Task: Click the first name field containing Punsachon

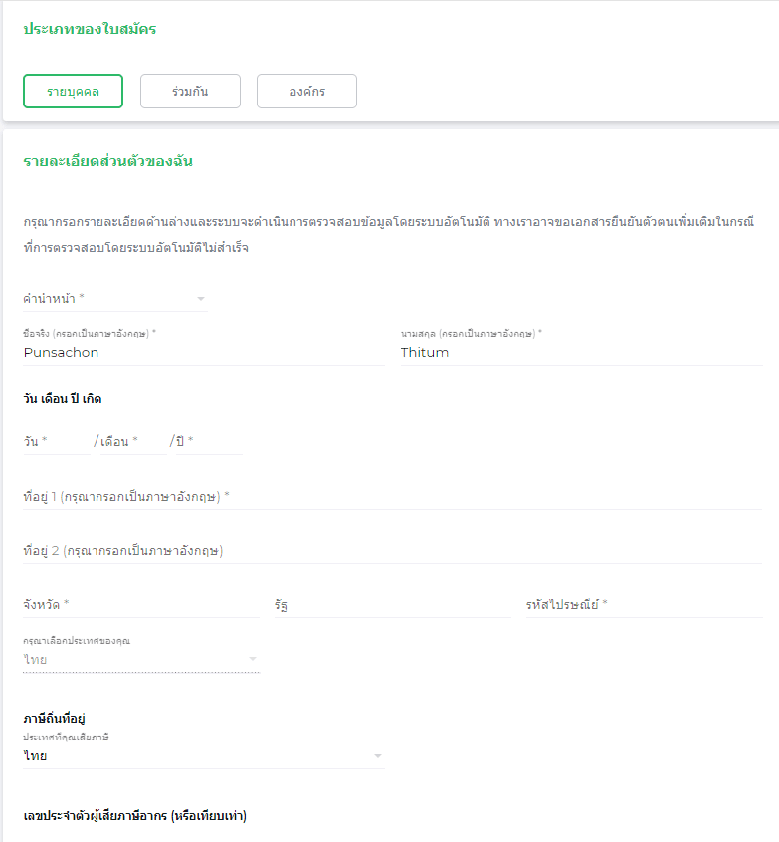Action: 203,352
